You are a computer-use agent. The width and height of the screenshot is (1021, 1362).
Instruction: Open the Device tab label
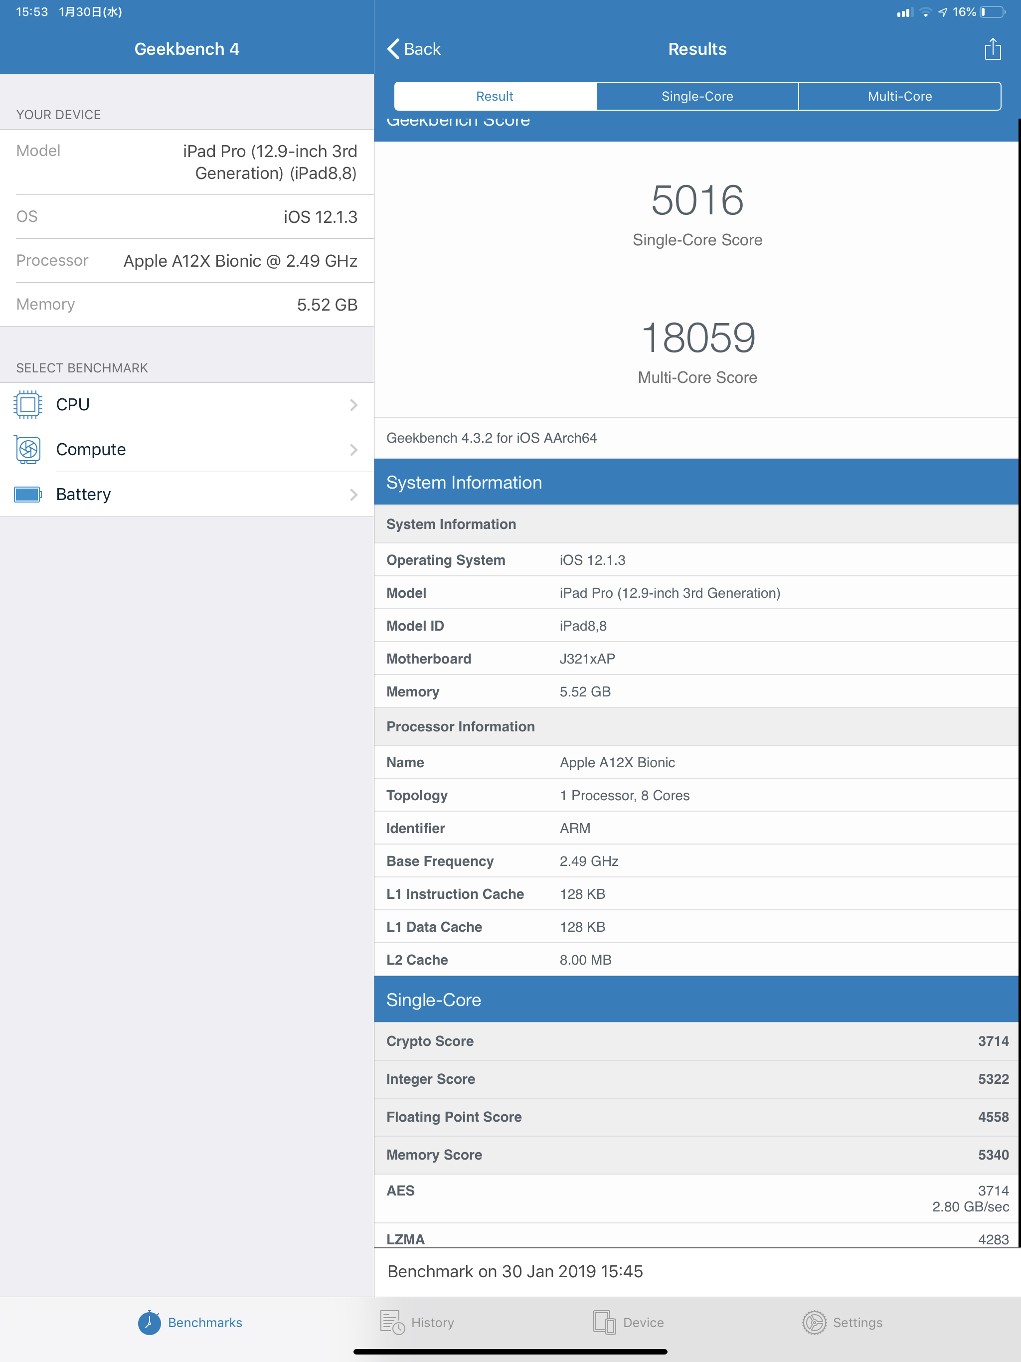pyautogui.click(x=644, y=1323)
